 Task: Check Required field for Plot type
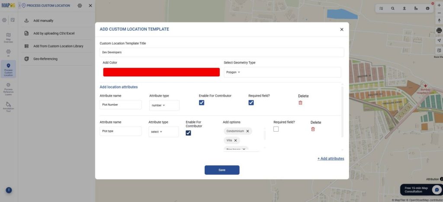coord(276,129)
